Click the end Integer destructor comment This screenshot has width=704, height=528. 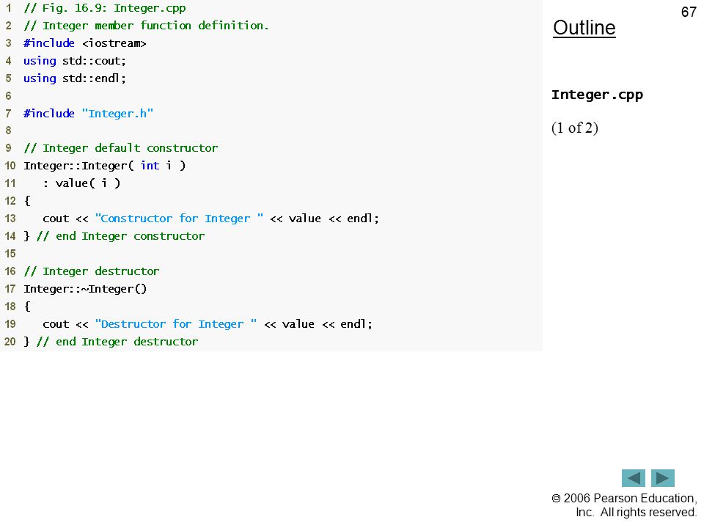pyautogui.click(x=117, y=342)
